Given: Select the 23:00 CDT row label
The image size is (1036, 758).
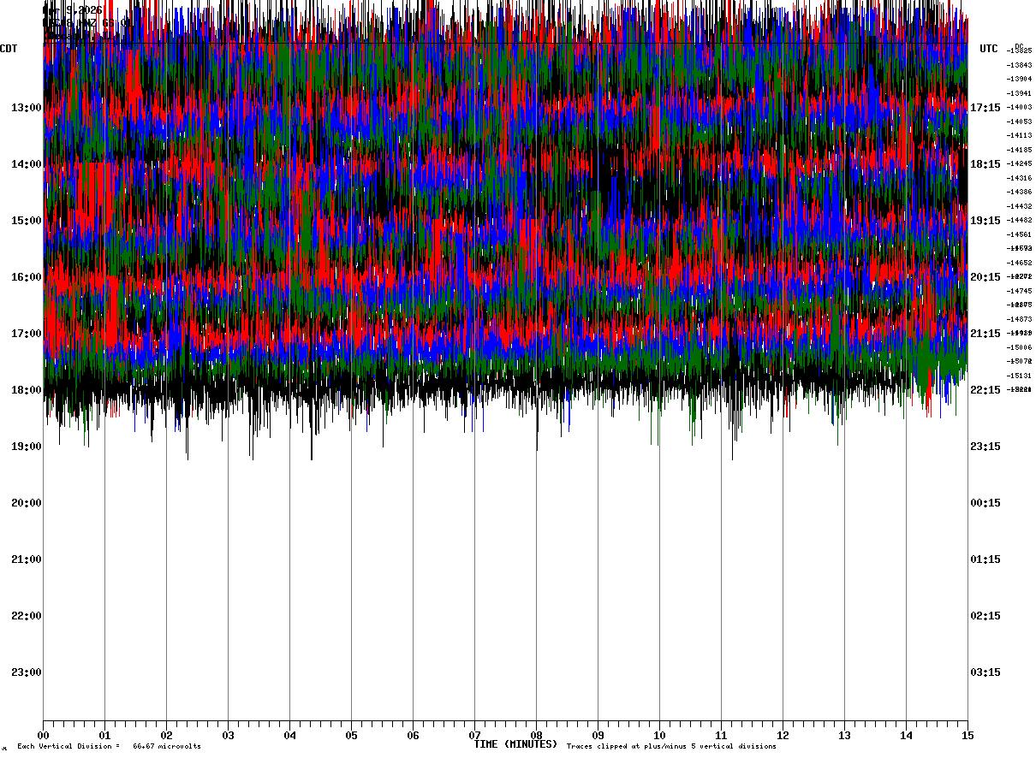Looking at the screenshot, I should point(27,672).
